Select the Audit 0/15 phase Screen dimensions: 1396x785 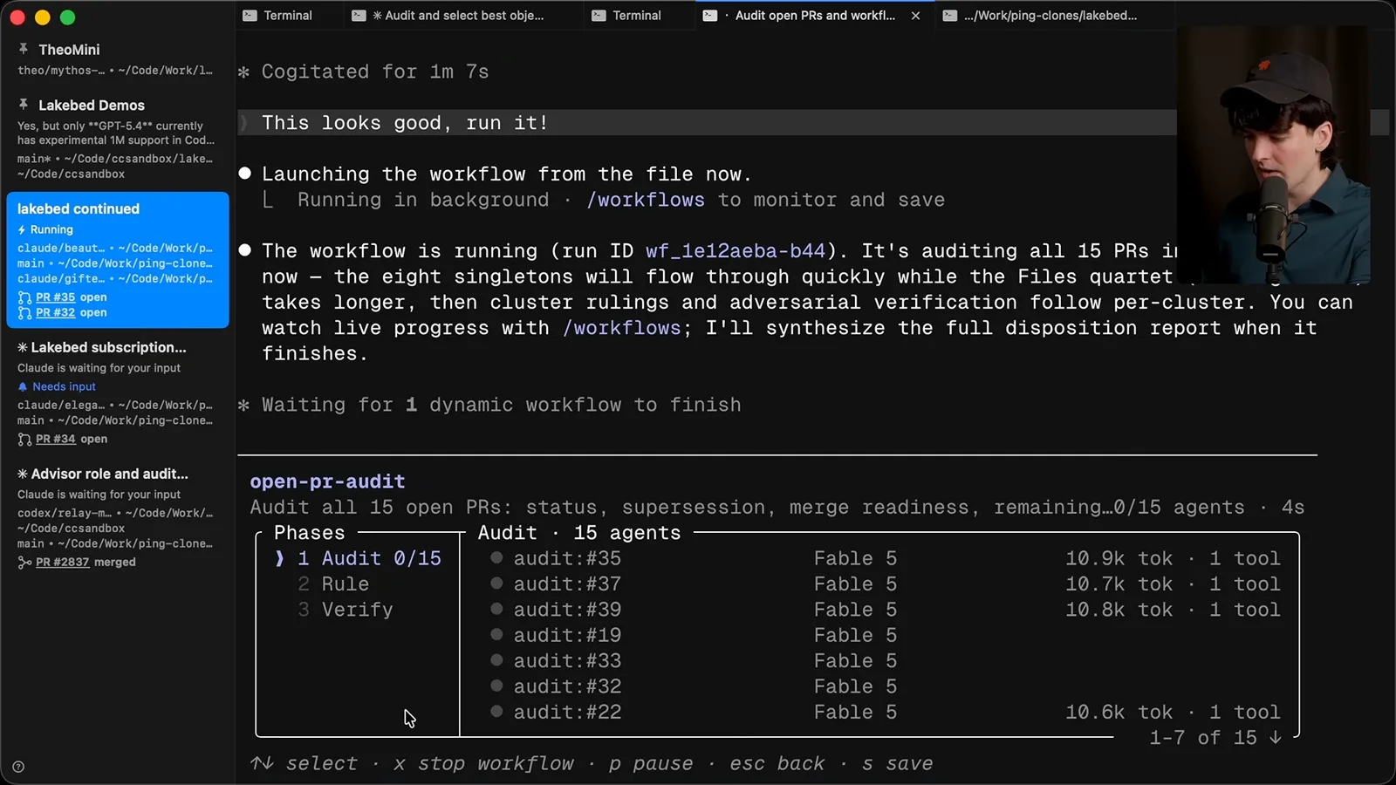368,558
